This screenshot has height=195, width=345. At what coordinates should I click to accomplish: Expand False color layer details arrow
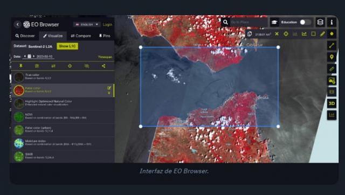click(109, 93)
